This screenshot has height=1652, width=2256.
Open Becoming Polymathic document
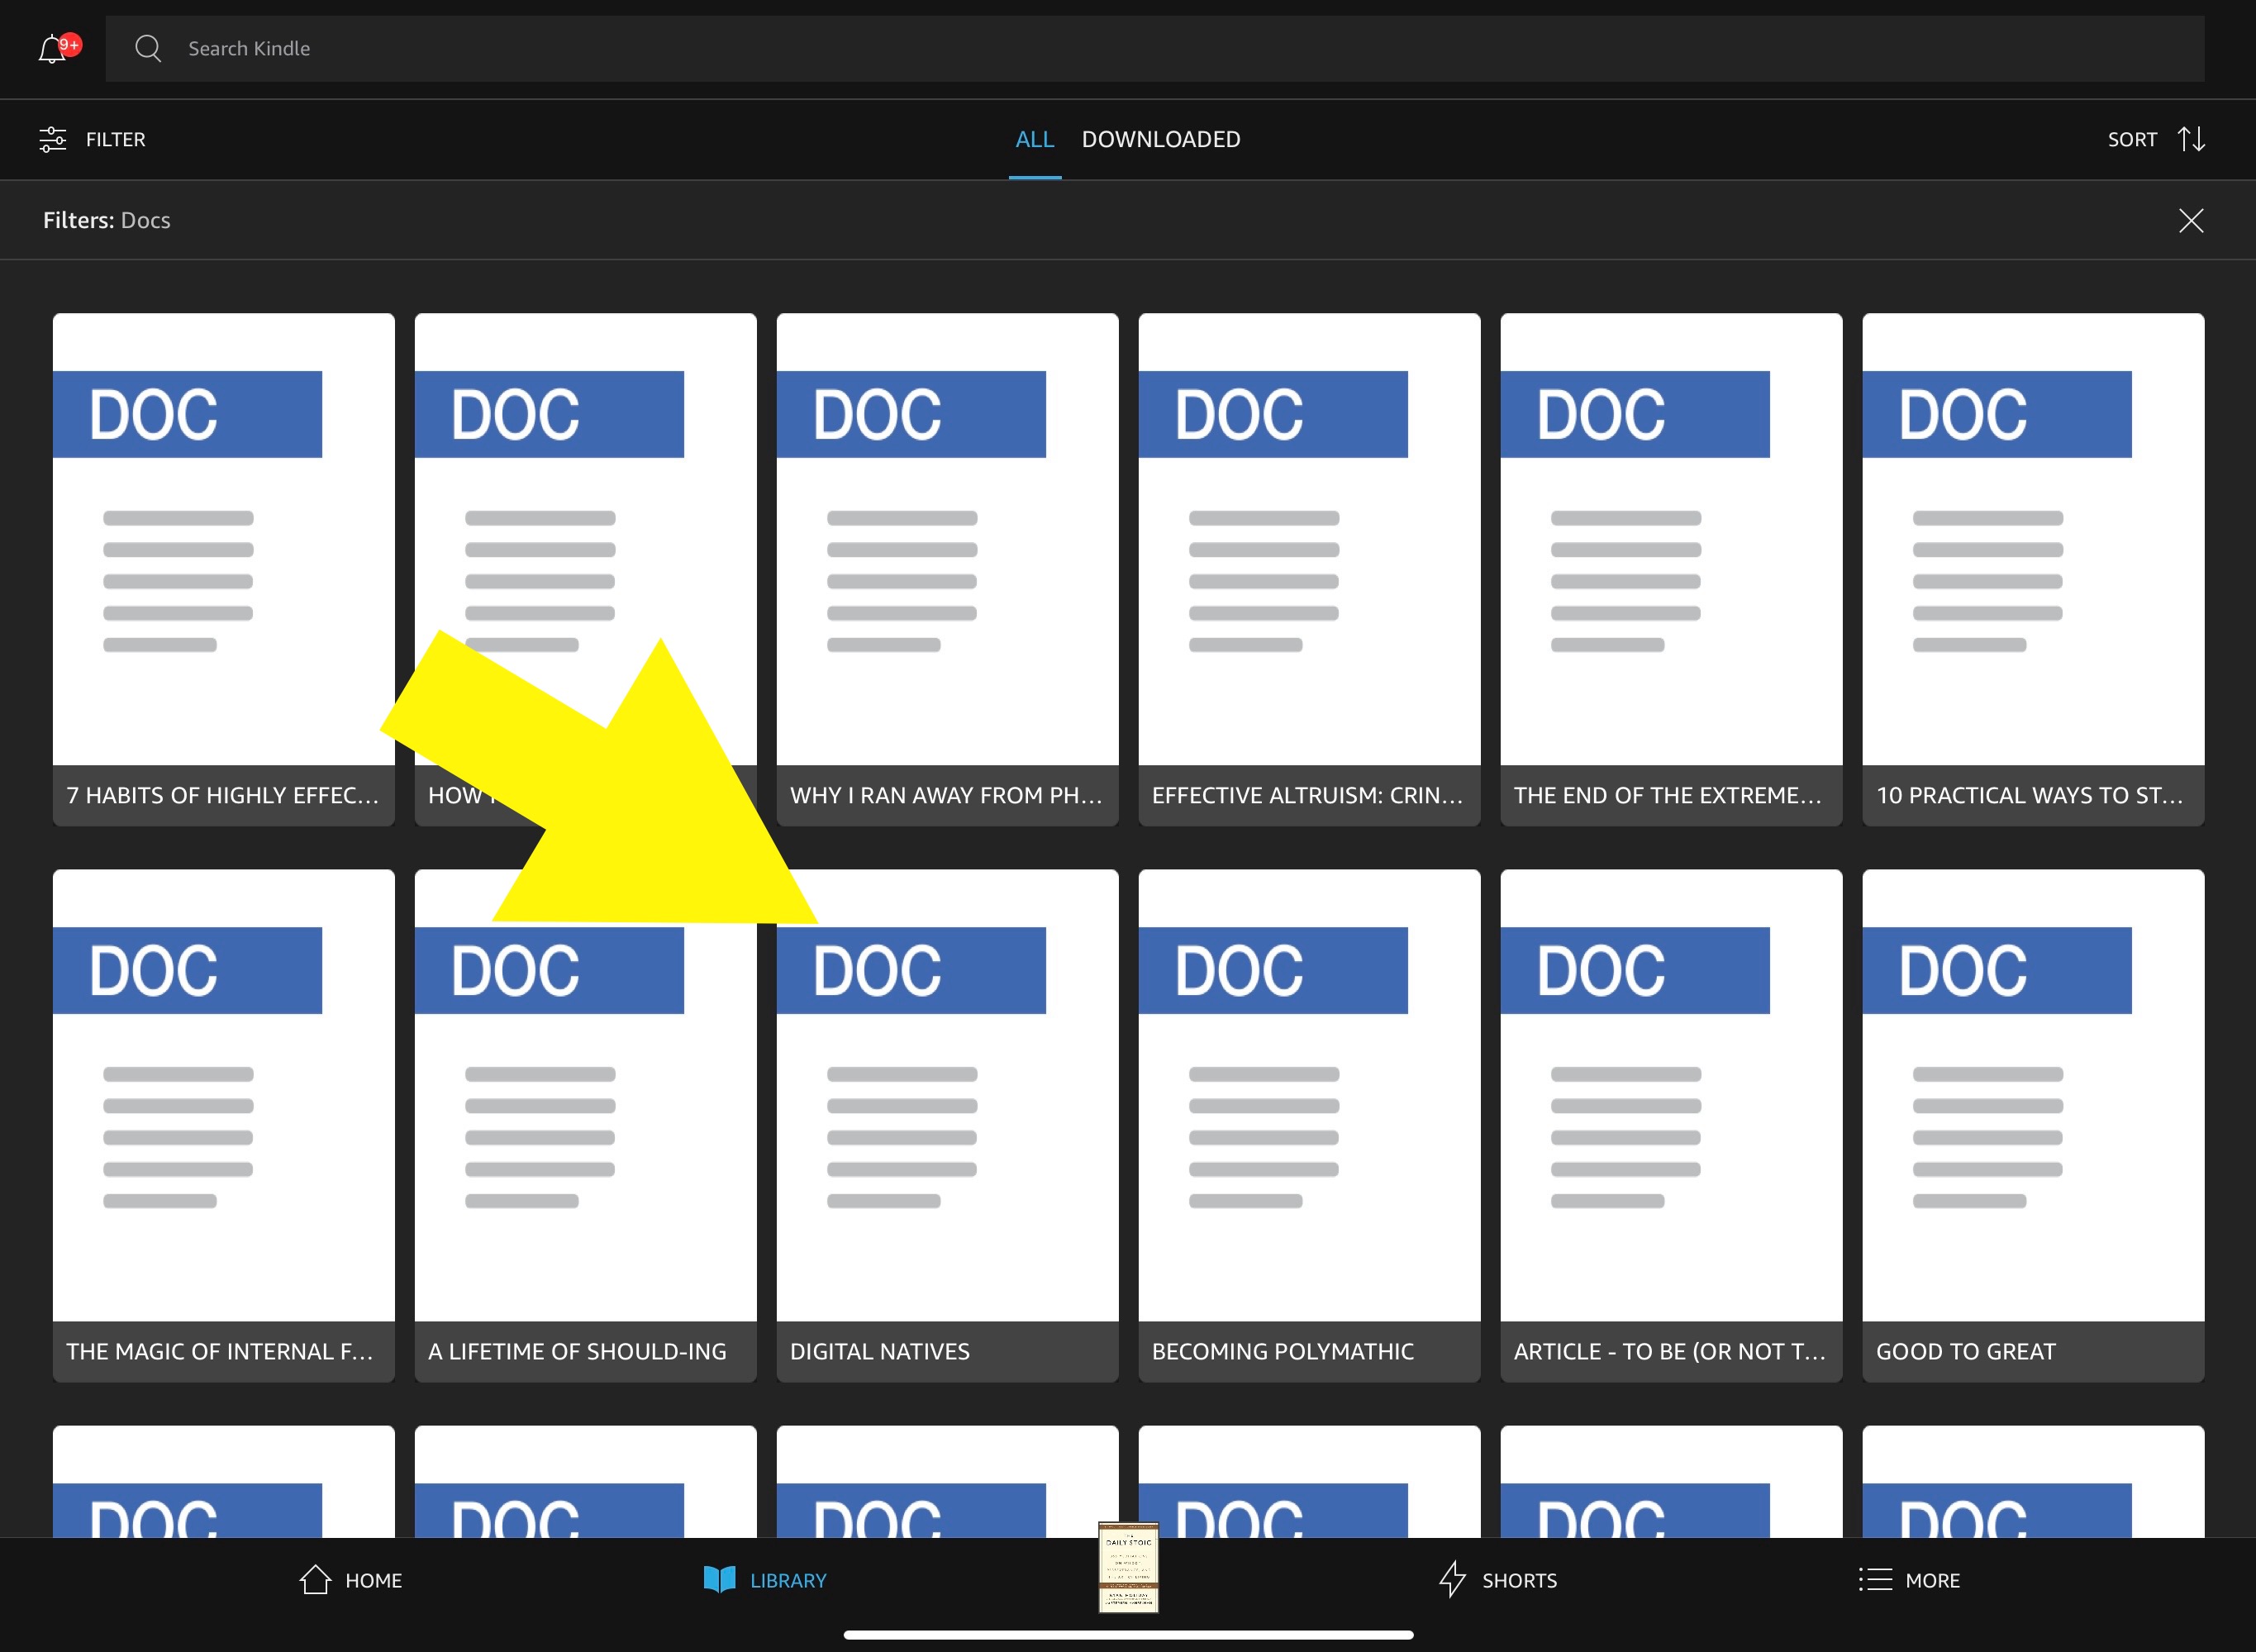click(1308, 1125)
